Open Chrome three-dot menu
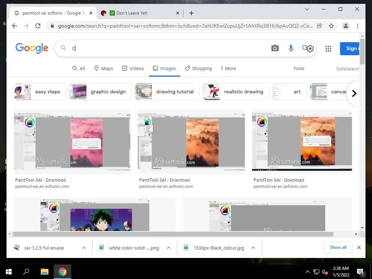This screenshot has width=372, height=279. [357, 26]
